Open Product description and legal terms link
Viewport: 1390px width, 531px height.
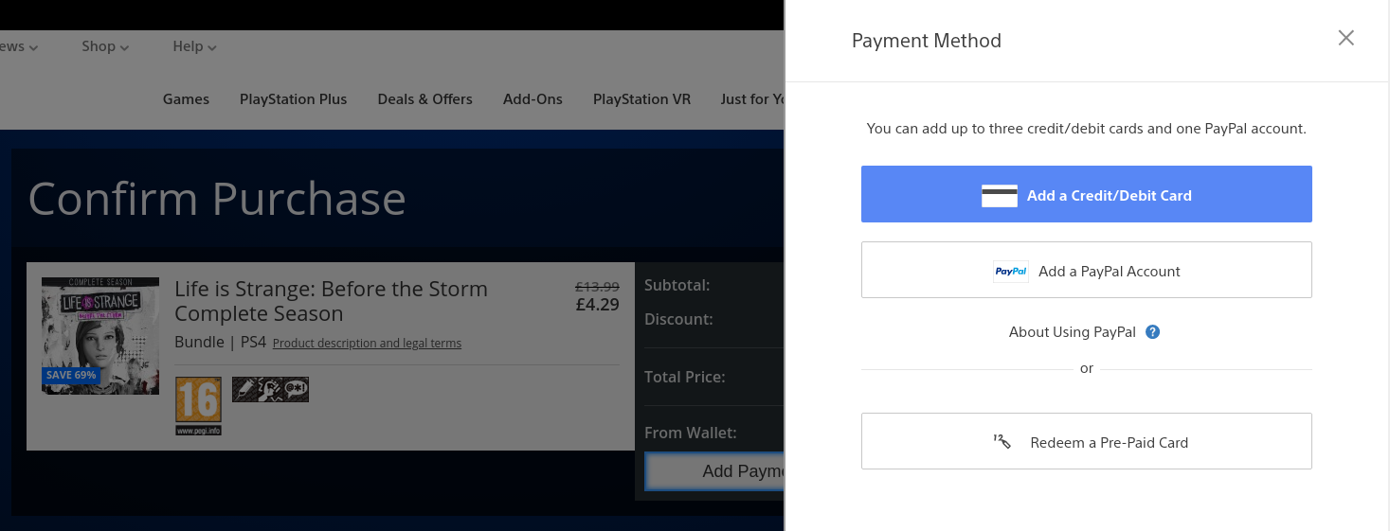[367, 344]
